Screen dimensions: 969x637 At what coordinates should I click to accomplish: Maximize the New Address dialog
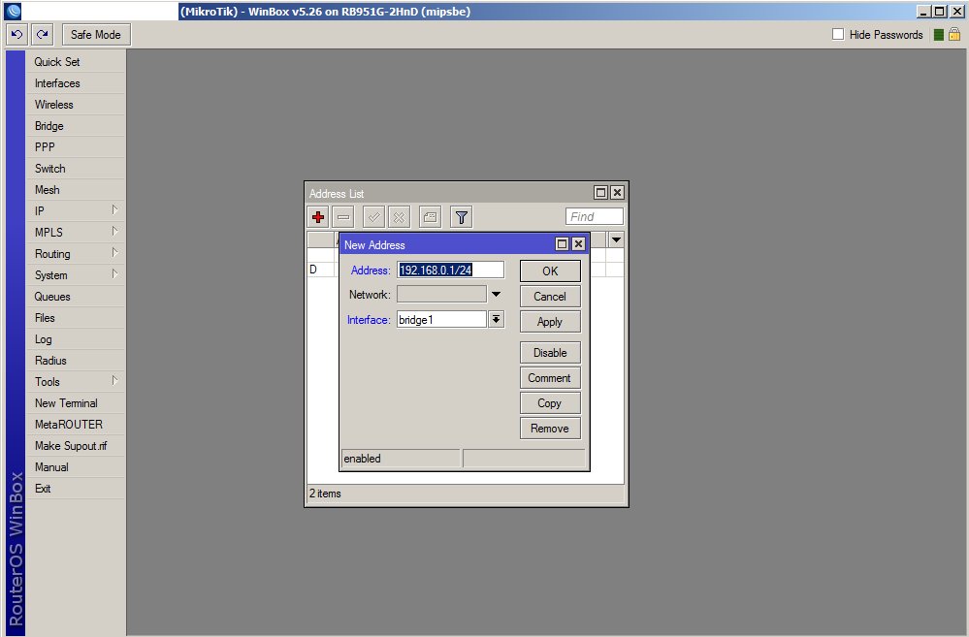(562, 244)
